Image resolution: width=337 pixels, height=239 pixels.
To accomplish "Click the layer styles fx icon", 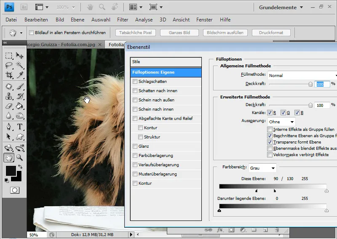I will [219, 230].
